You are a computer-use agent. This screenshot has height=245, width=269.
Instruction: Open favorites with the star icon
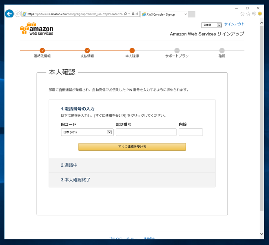[x=248, y=14]
